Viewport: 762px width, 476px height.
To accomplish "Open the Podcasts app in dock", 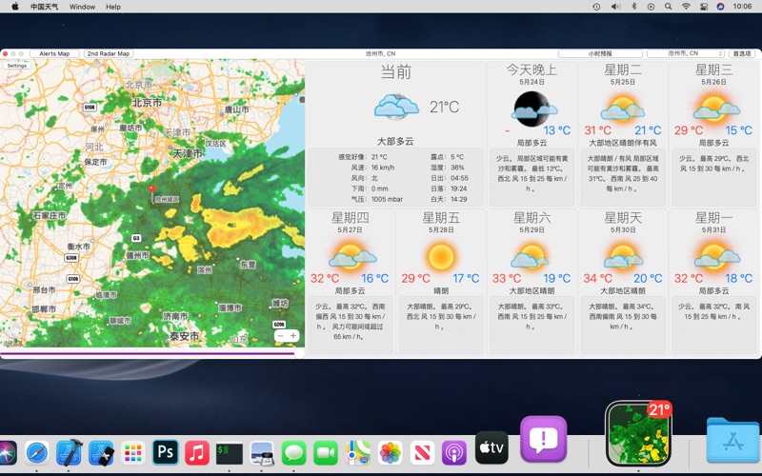I will 454,452.
